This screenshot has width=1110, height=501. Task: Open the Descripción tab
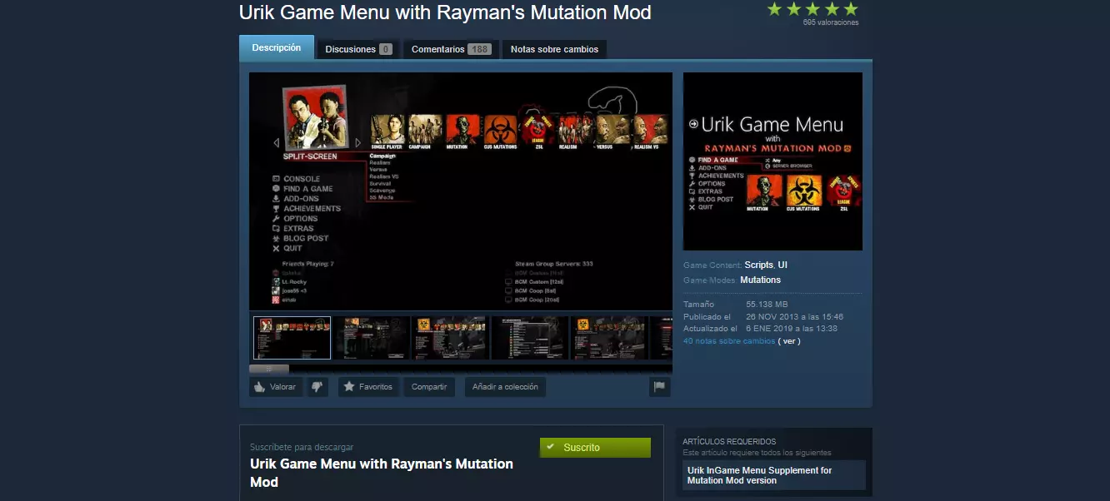(x=277, y=47)
